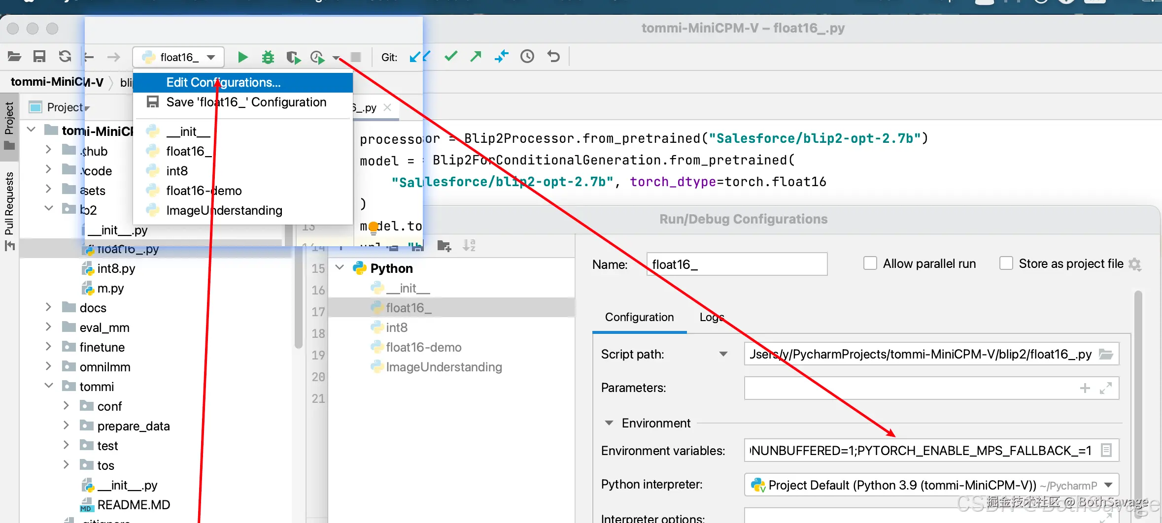
Task: Switch to the Configuration tab
Action: (x=639, y=317)
